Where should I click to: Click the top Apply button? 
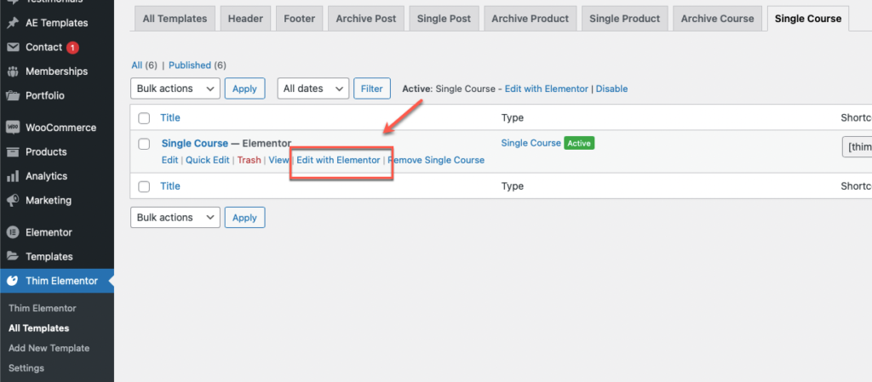(x=244, y=88)
